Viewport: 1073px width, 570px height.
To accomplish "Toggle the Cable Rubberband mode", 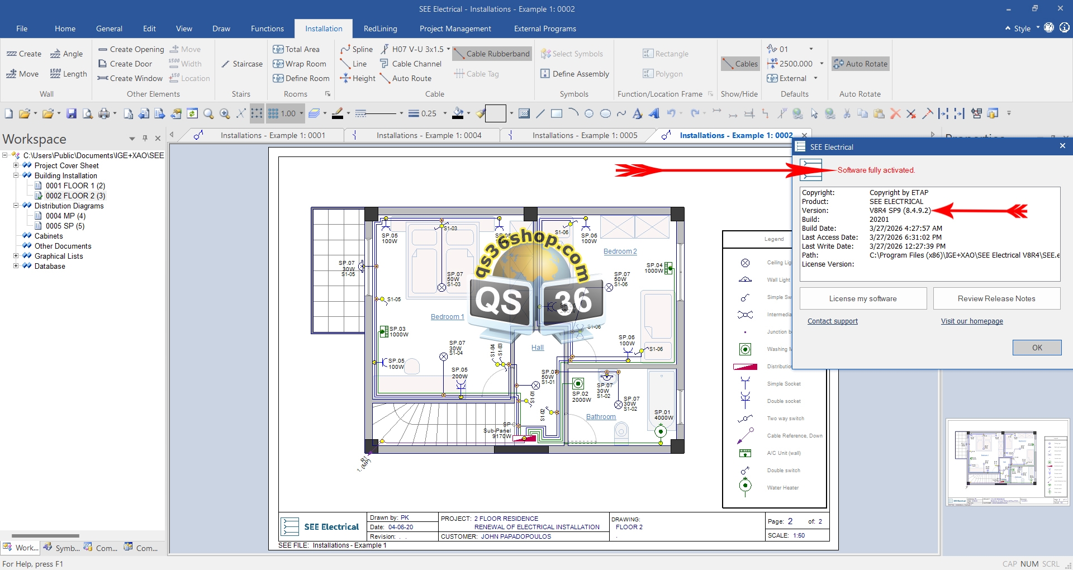I will (492, 54).
